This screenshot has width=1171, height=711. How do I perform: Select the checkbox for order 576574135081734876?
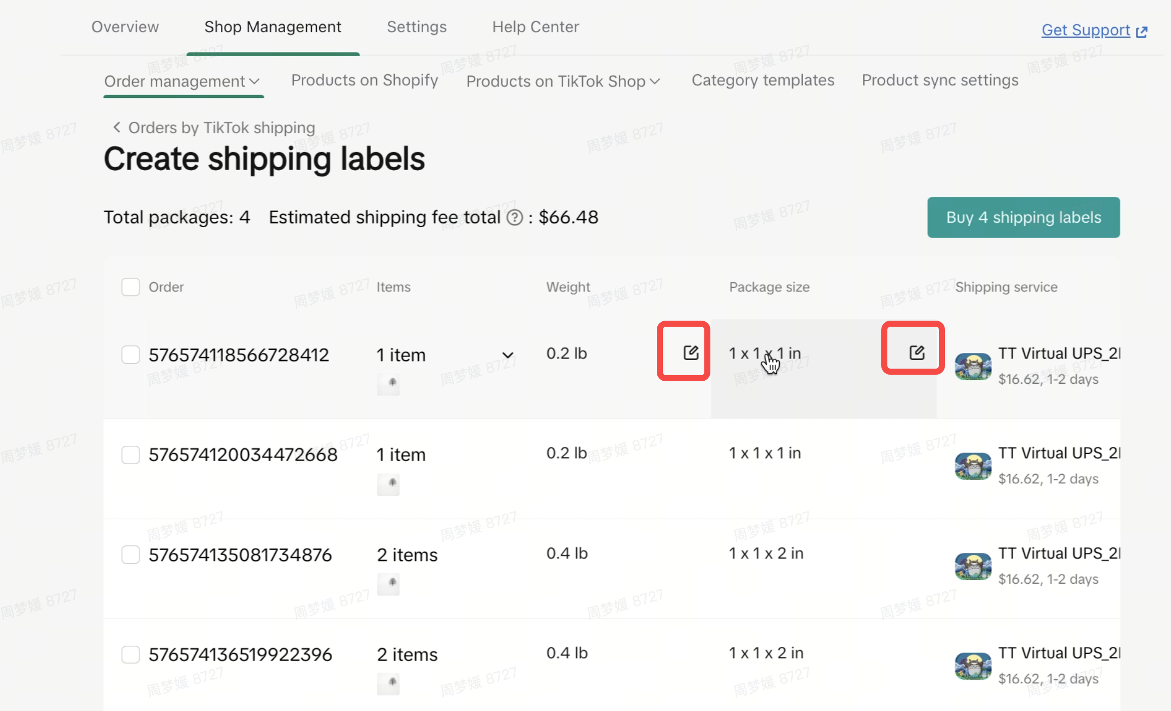[130, 554]
